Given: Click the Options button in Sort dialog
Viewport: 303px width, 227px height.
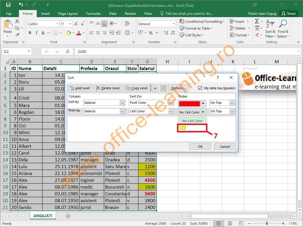Looking at the screenshot, I should pyautogui.click(x=178, y=88).
